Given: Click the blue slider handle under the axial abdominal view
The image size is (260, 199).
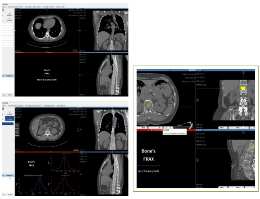Looking at the screenshot, I should pyautogui.click(x=148, y=128).
